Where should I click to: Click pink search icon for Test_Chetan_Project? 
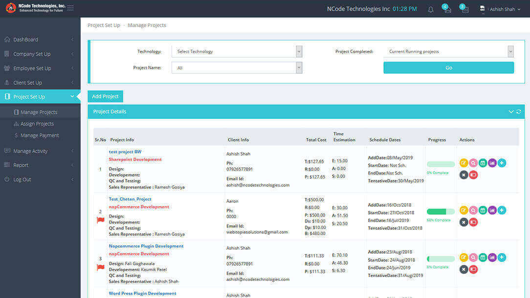(x=473, y=210)
